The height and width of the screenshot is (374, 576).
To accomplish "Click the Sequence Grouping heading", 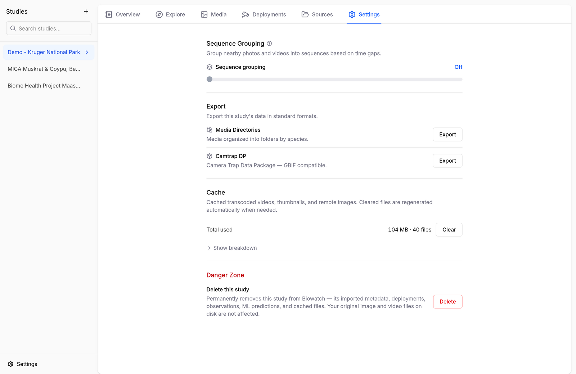I will coord(235,44).
